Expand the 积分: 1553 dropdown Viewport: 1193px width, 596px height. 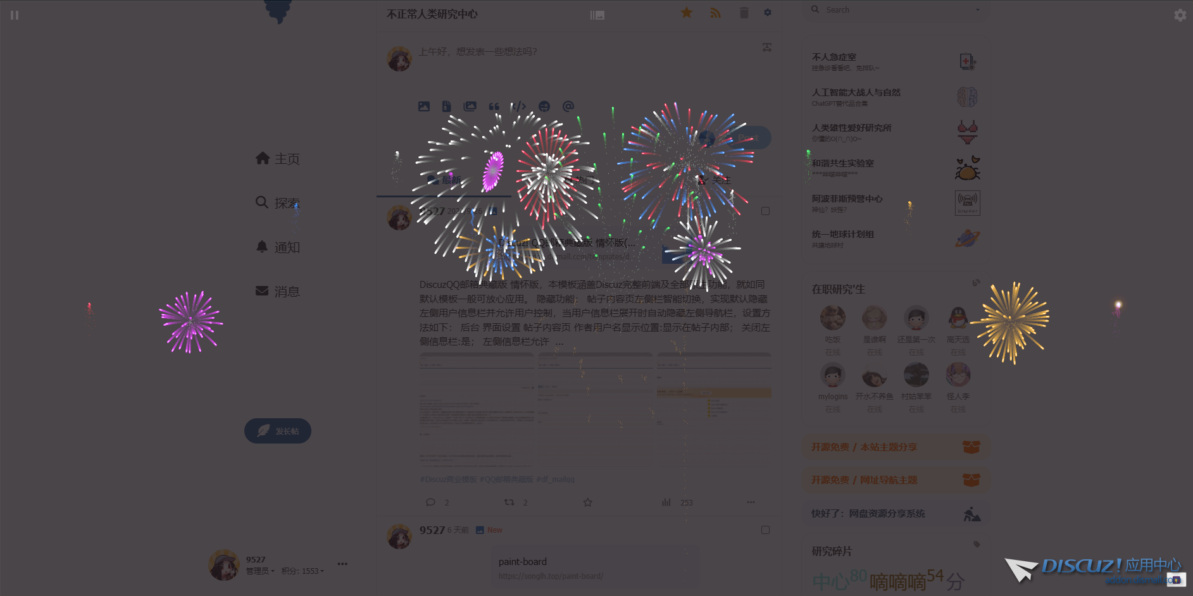click(x=303, y=571)
